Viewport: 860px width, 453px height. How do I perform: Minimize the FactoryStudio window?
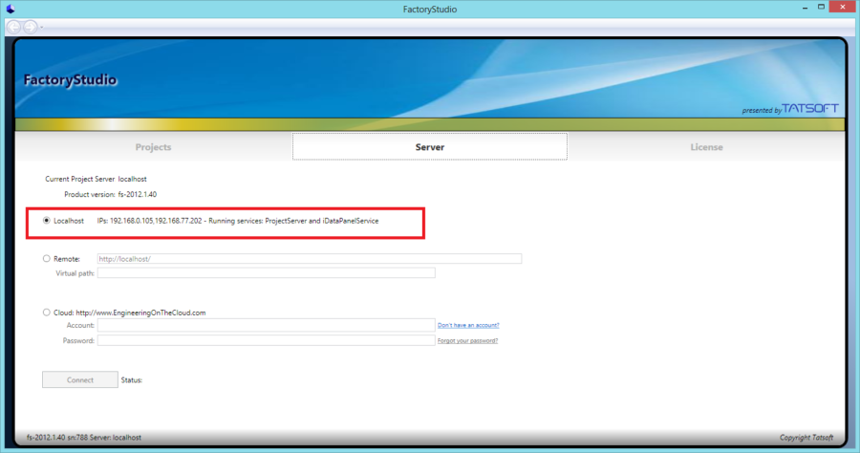point(805,8)
